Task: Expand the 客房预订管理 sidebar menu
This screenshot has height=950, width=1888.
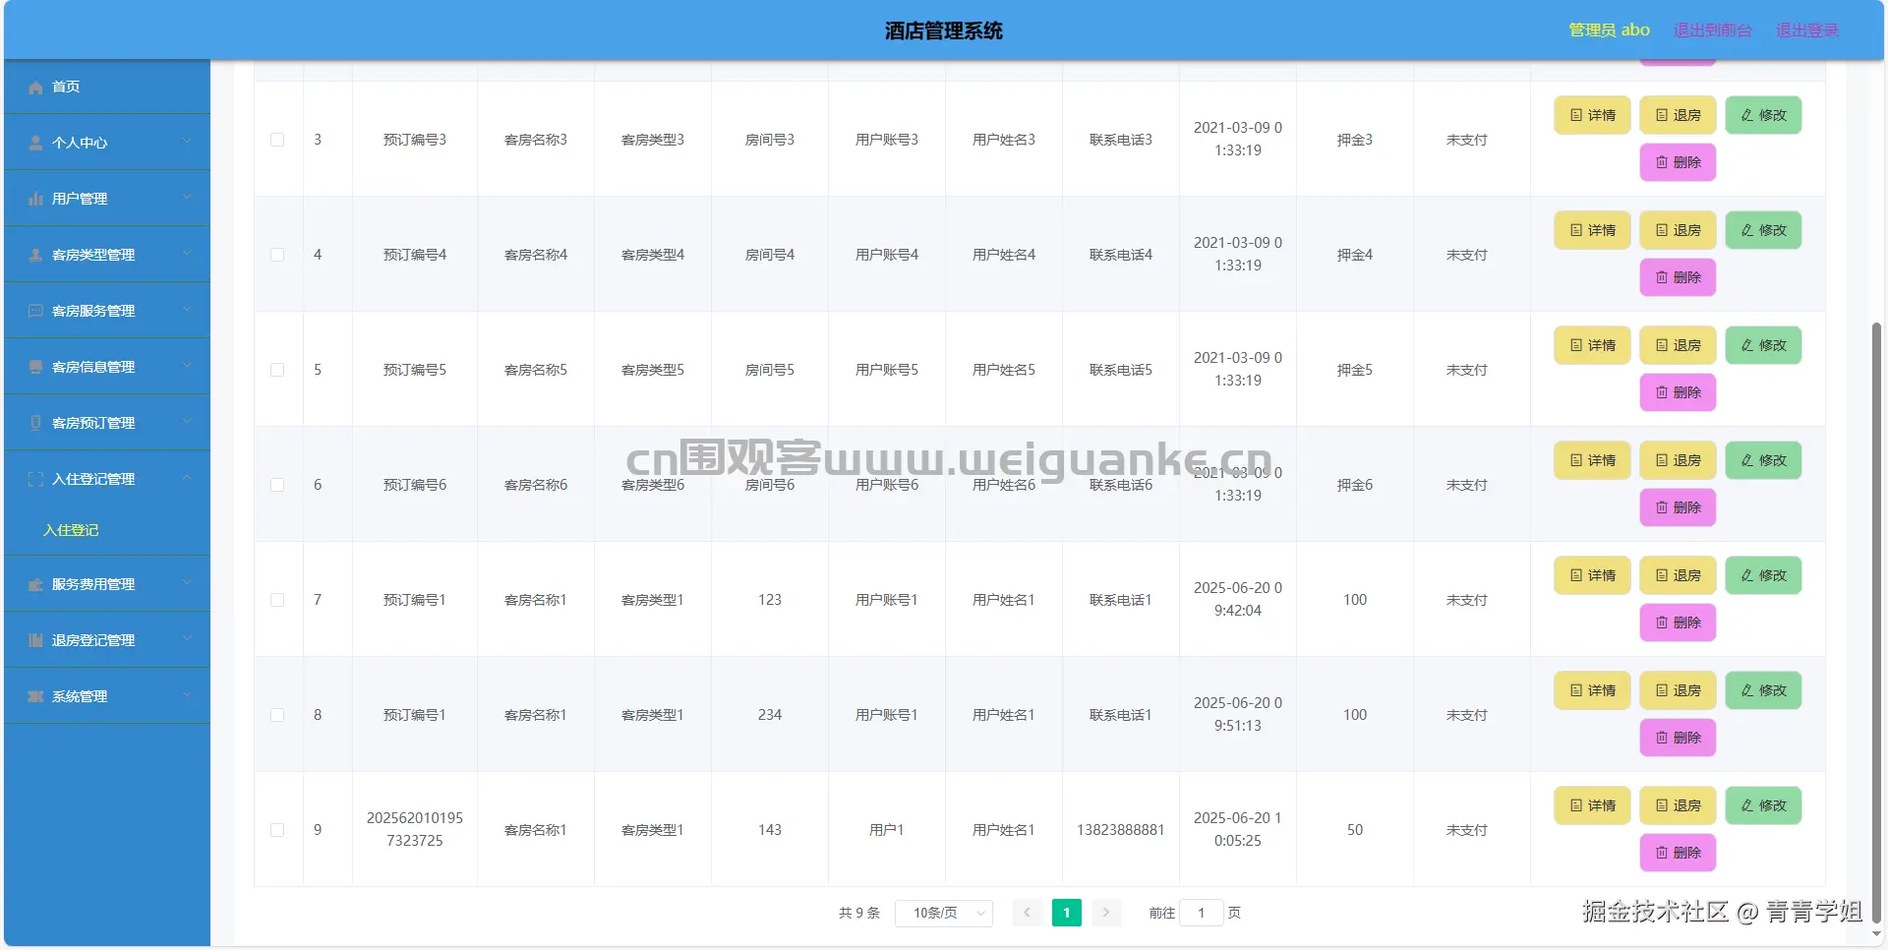Action: pos(94,423)
